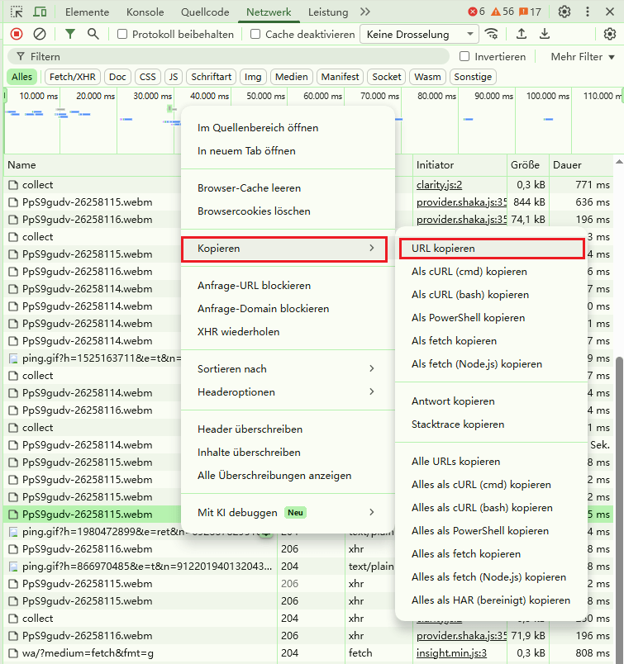The image size is (624, 664).
Task: Open DevTools settings gear
Action: coord(564,12)
